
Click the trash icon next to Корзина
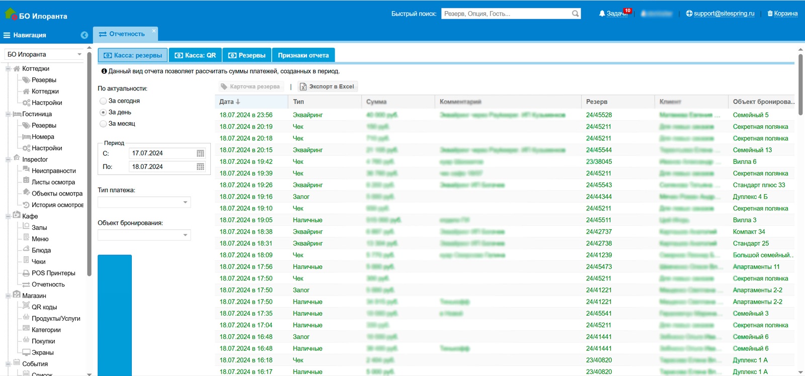[770, 14]
